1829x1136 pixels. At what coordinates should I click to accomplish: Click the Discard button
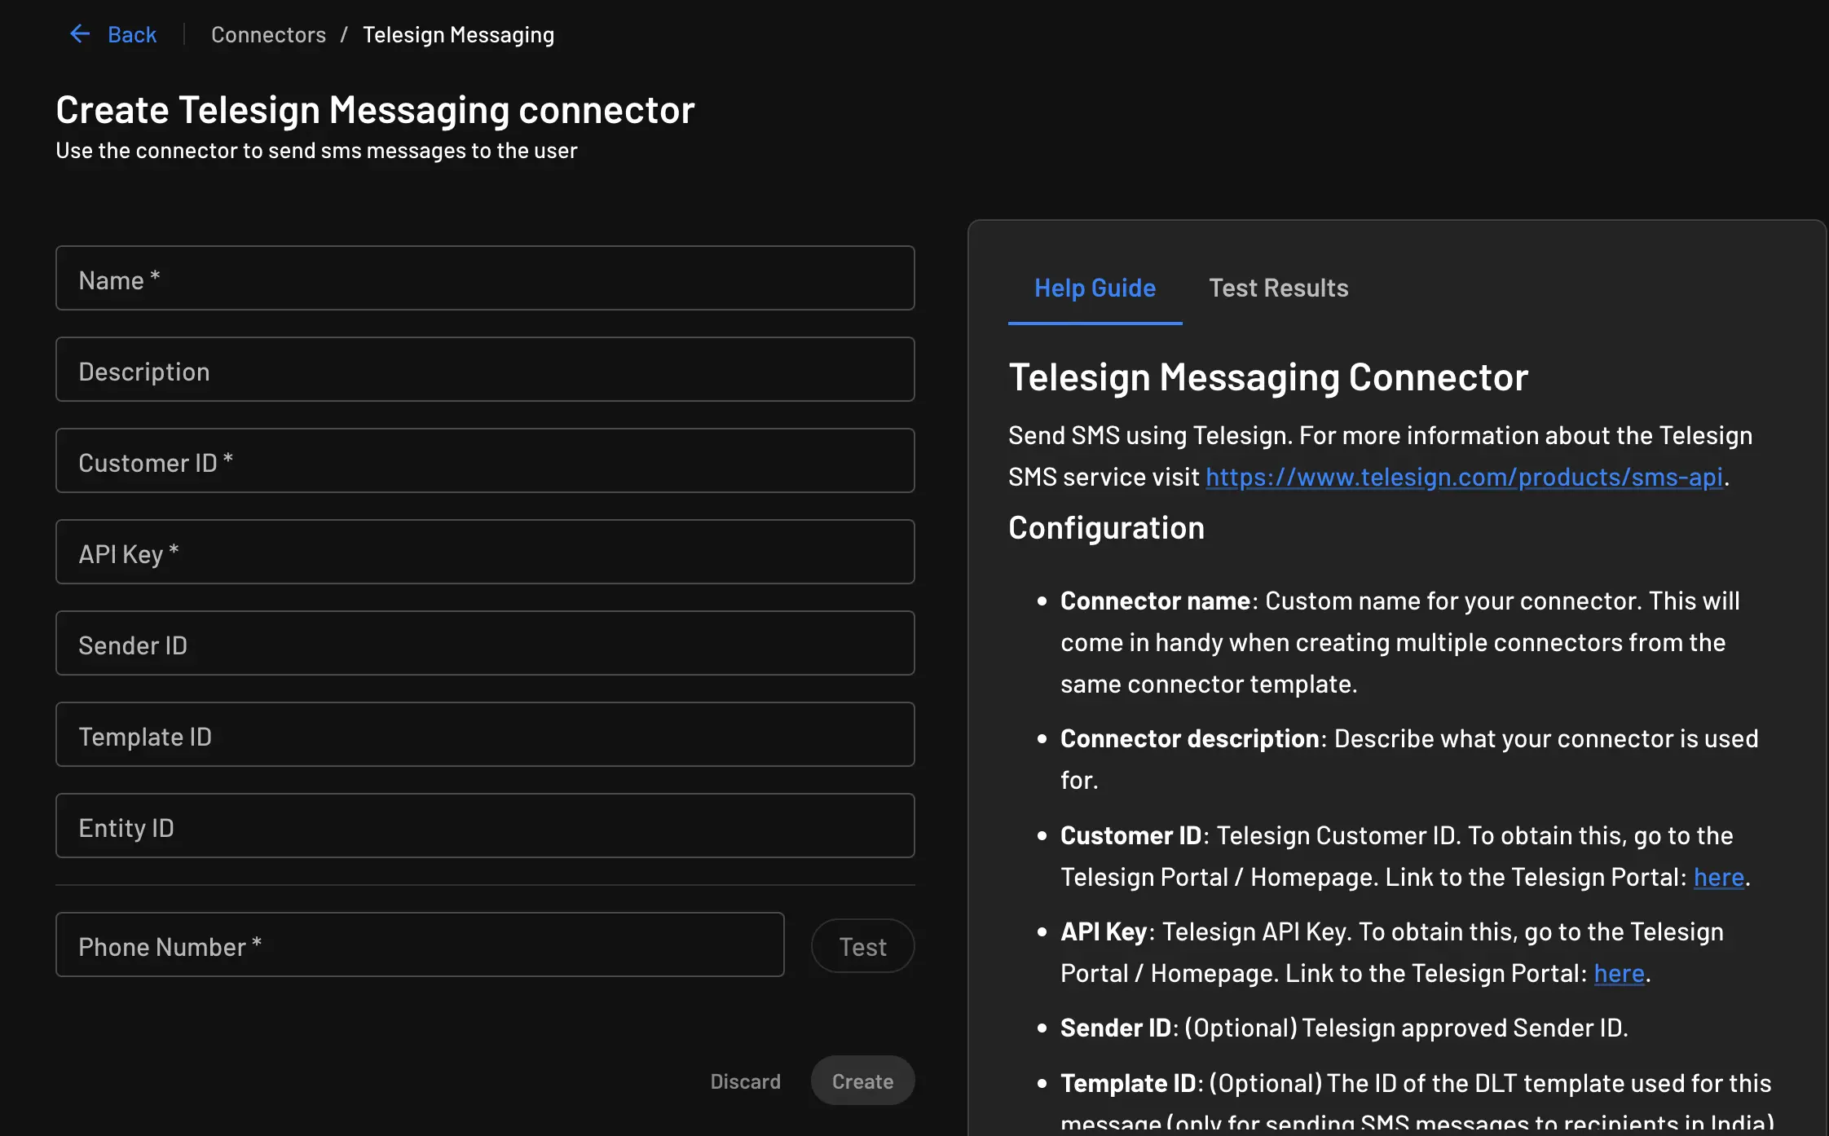pos(744,1080)
